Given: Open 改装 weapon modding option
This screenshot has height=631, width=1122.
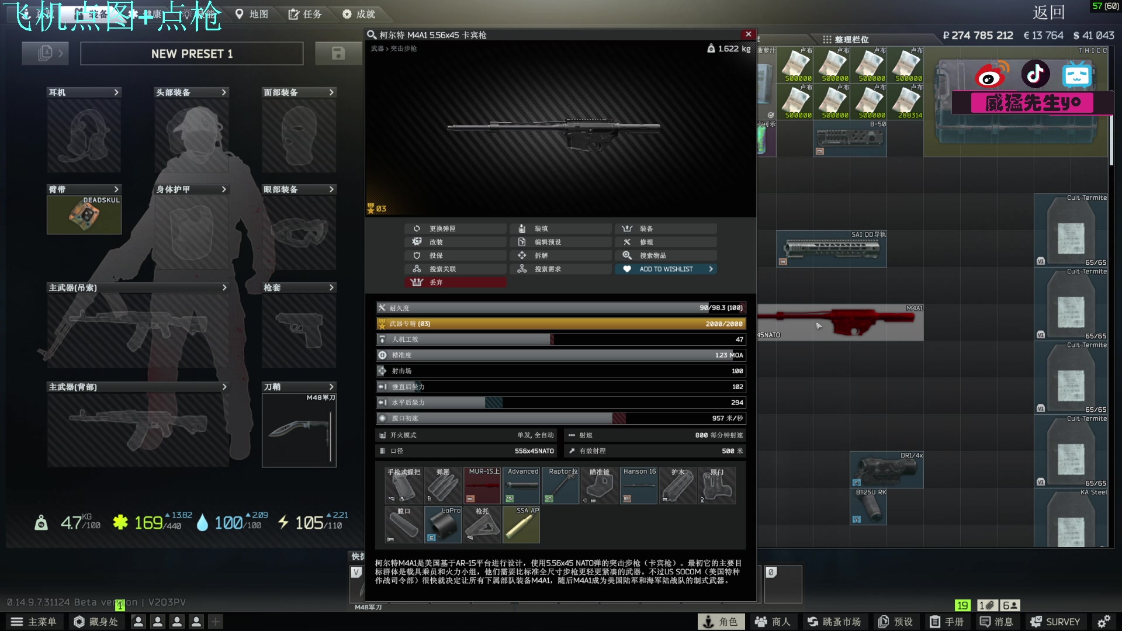Looking at the screenshot, I should point(455,242).
